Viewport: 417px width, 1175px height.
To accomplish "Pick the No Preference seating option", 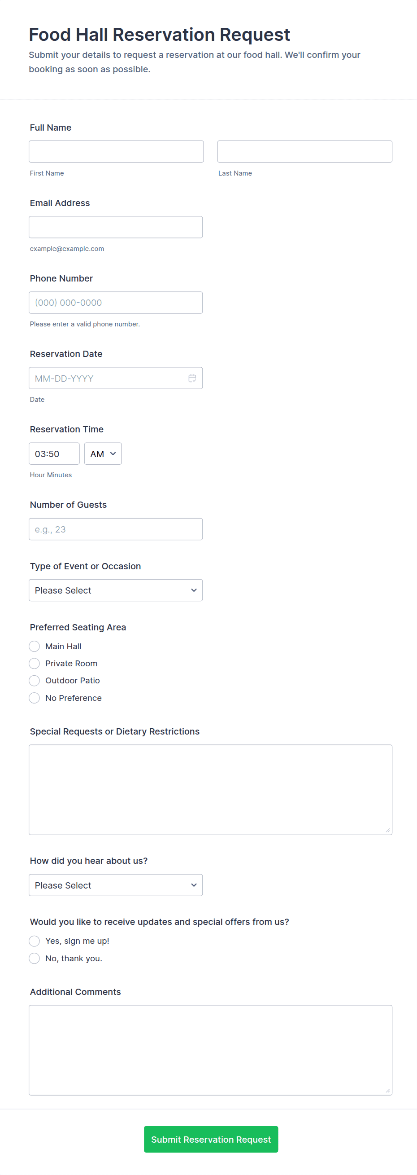I will 34,698.
